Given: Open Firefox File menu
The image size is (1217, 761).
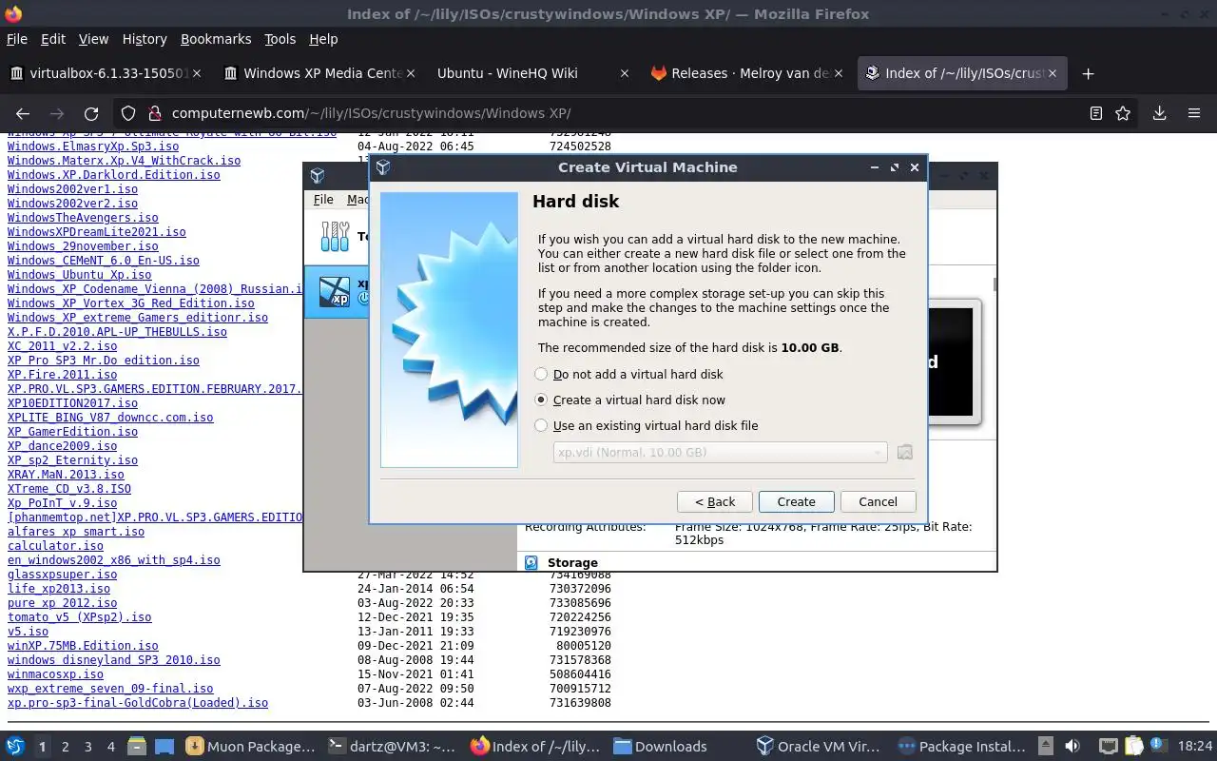Looking at the screenshot, I should 17,39.
